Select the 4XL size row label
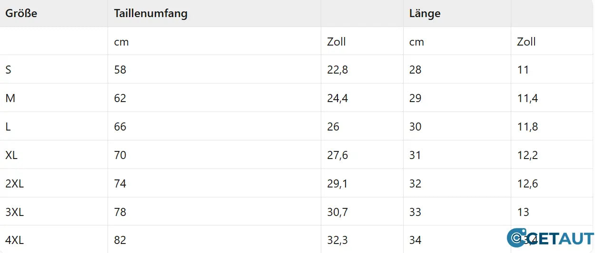 point(14,240)
